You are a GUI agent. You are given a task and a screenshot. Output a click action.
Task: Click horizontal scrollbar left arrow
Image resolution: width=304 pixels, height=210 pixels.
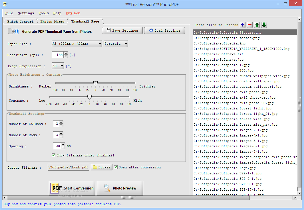click(x=5, y=198)
